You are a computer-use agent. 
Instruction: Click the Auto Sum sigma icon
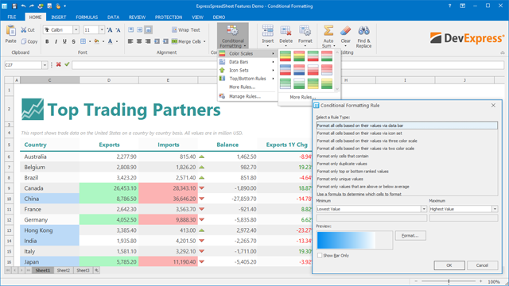(328, 31)
